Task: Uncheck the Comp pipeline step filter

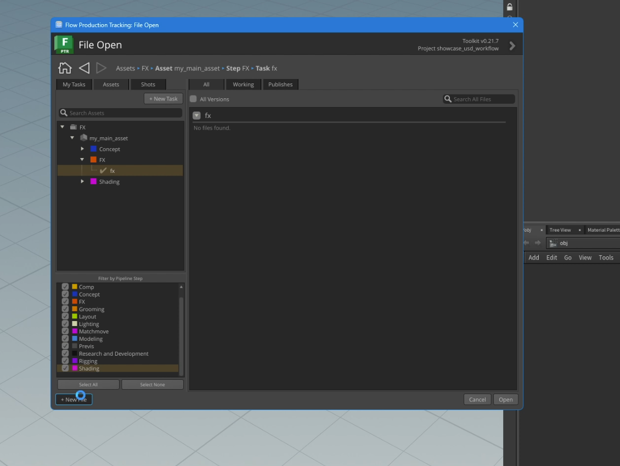Action: pos(65,287)
